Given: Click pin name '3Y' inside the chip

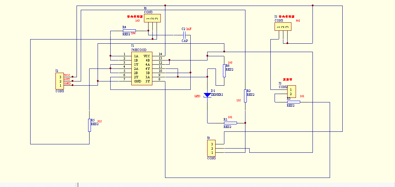Looking at the screenshot, I should pyautogui.click(x=147, y=81).
